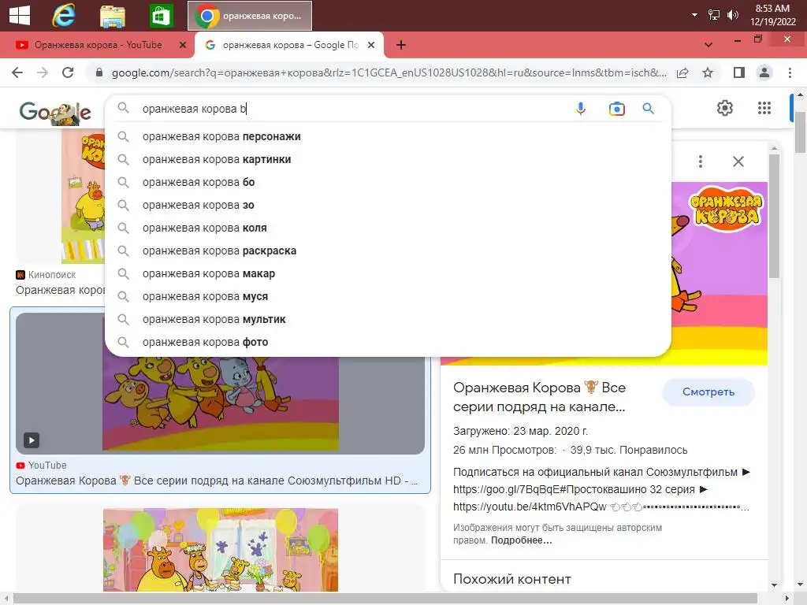Click the volume speaker tray icon
Image resolution: width=807 pixels, height=605 pixels.
coord(732,15)
